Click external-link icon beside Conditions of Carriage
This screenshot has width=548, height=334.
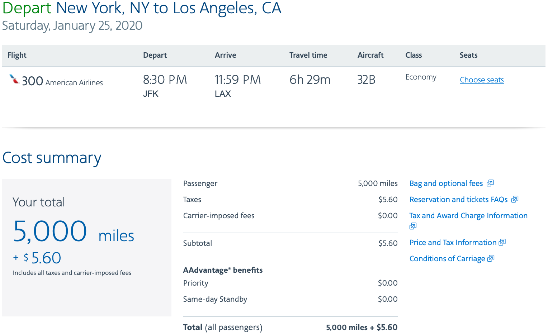pos(491,258)
